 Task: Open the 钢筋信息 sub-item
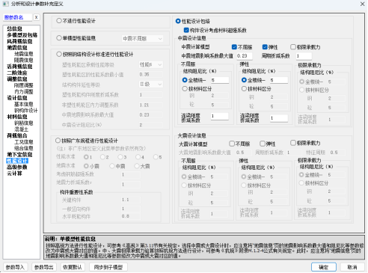(23, 123)
